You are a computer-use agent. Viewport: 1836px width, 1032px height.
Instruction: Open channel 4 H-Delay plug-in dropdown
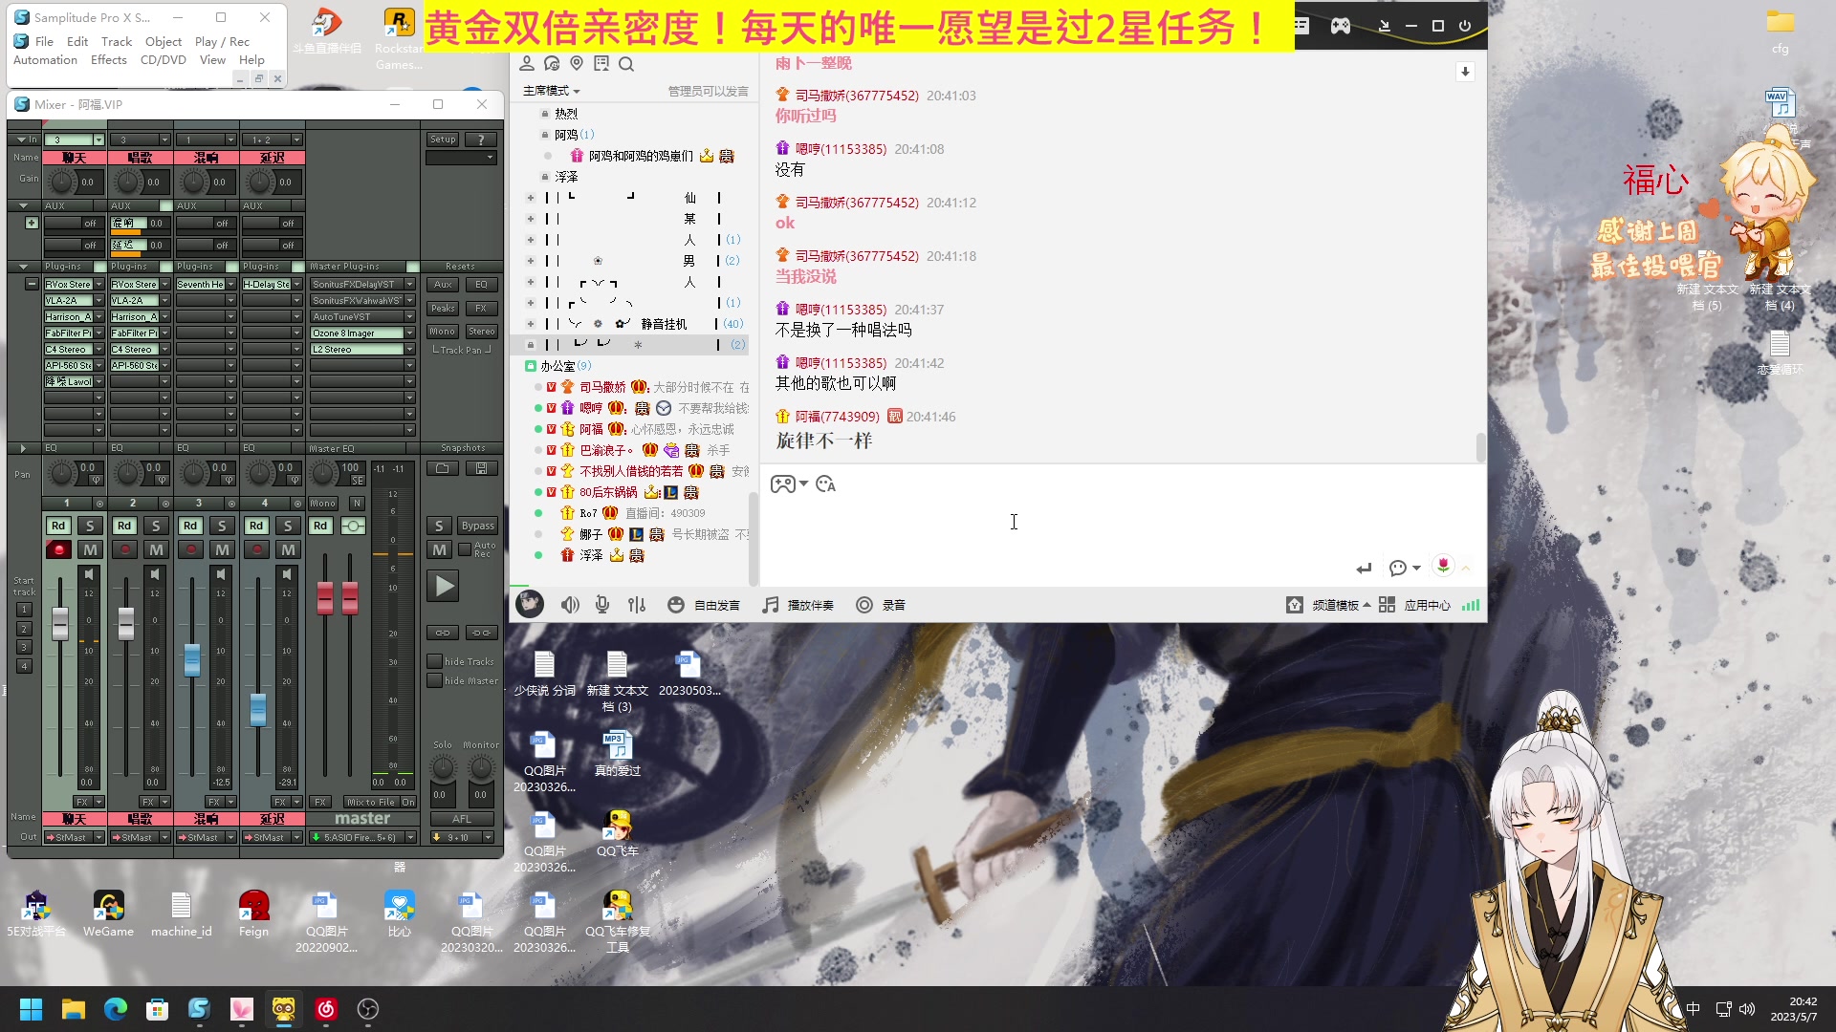coord(296,284)
